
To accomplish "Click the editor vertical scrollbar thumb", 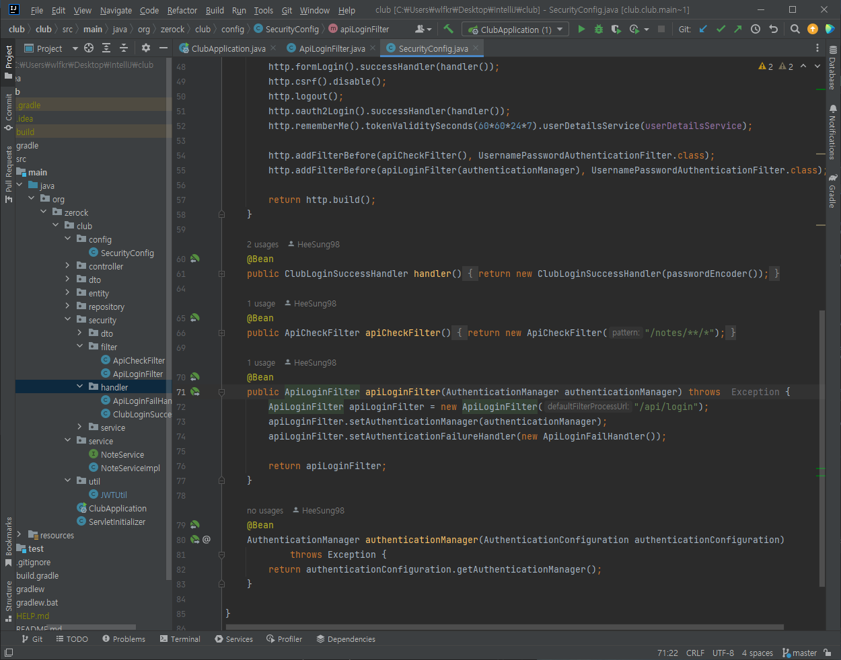I will 821,448.
